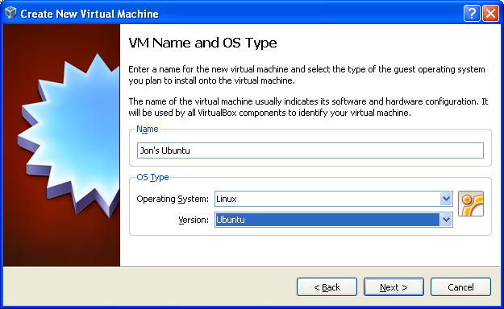Click the Ubuntu OS type logo icon
The image size is (504, 309).
(471, 204)
